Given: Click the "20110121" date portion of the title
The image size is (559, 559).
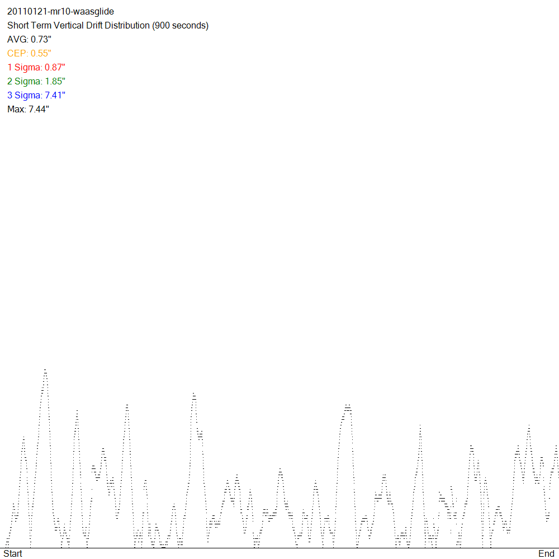Looking at the screenshot, I should coord(25,11).
